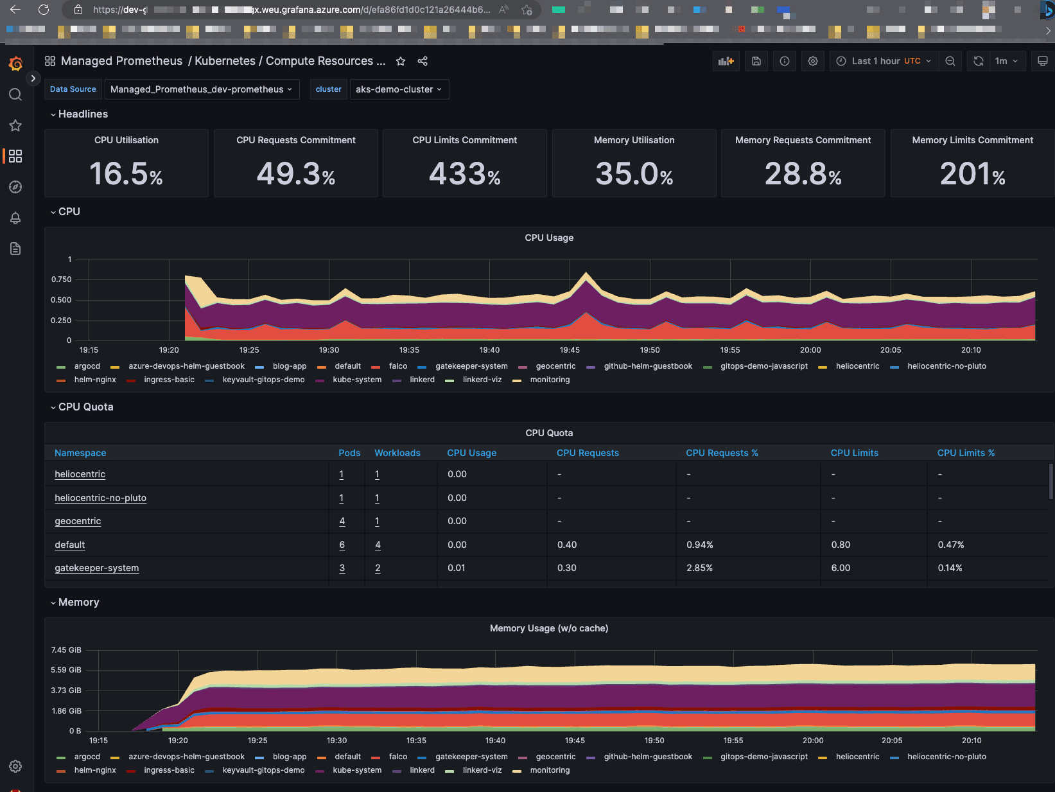Image resolution: width=1055 pixels, height=792 pixels.
Task: Open Alerting via the bell sidebar icon
Action: tap(15, 218)
